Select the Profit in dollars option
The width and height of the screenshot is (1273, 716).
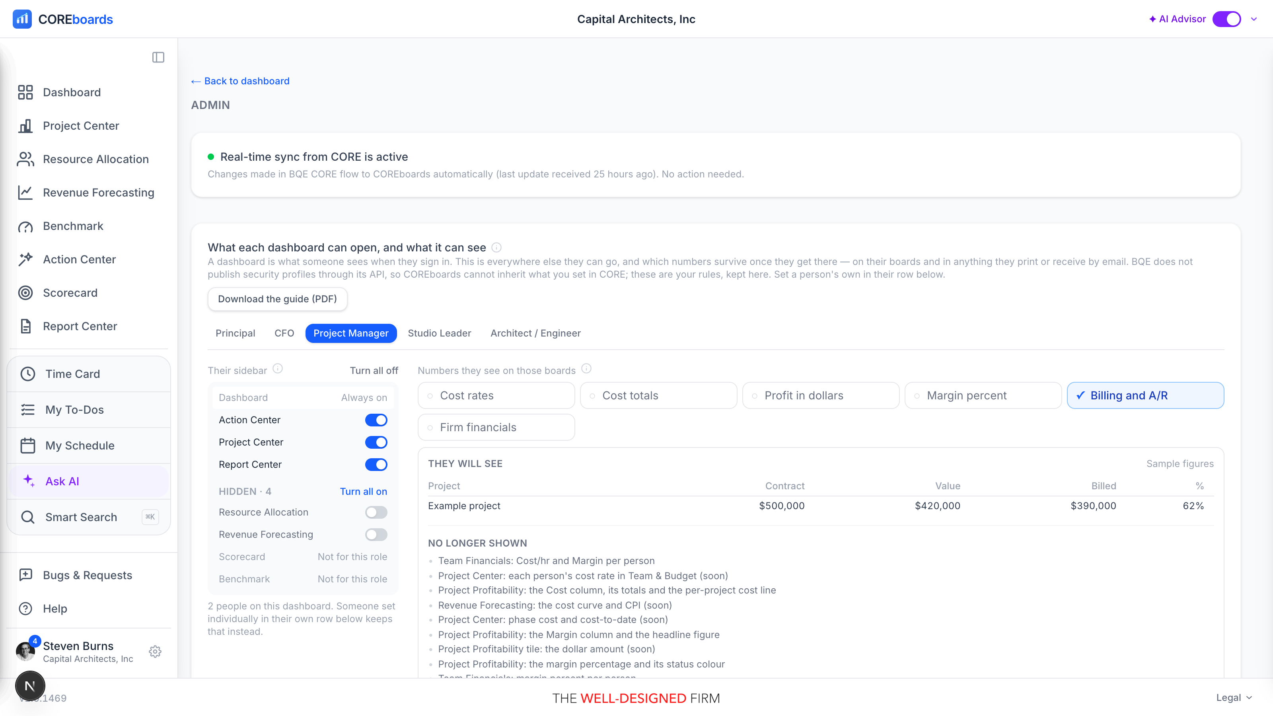coord(821,395)
